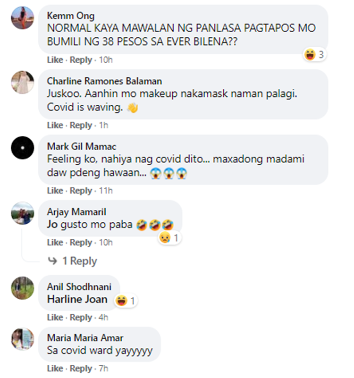Open Kemm Ong's name link

coord(71,16)
